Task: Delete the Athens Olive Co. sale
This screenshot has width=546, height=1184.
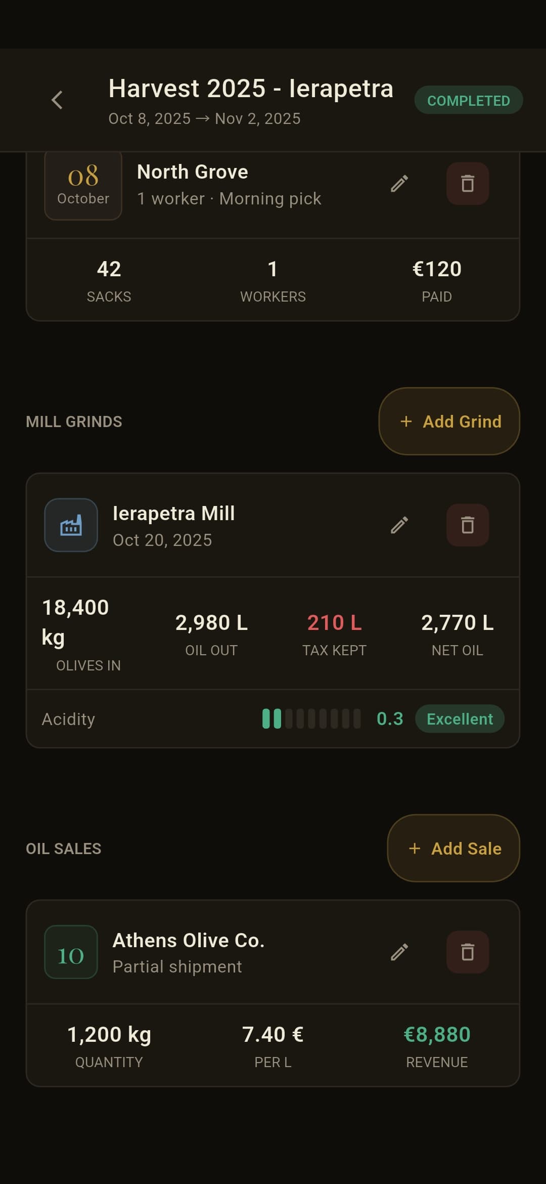Action: [x=468, y=952]
